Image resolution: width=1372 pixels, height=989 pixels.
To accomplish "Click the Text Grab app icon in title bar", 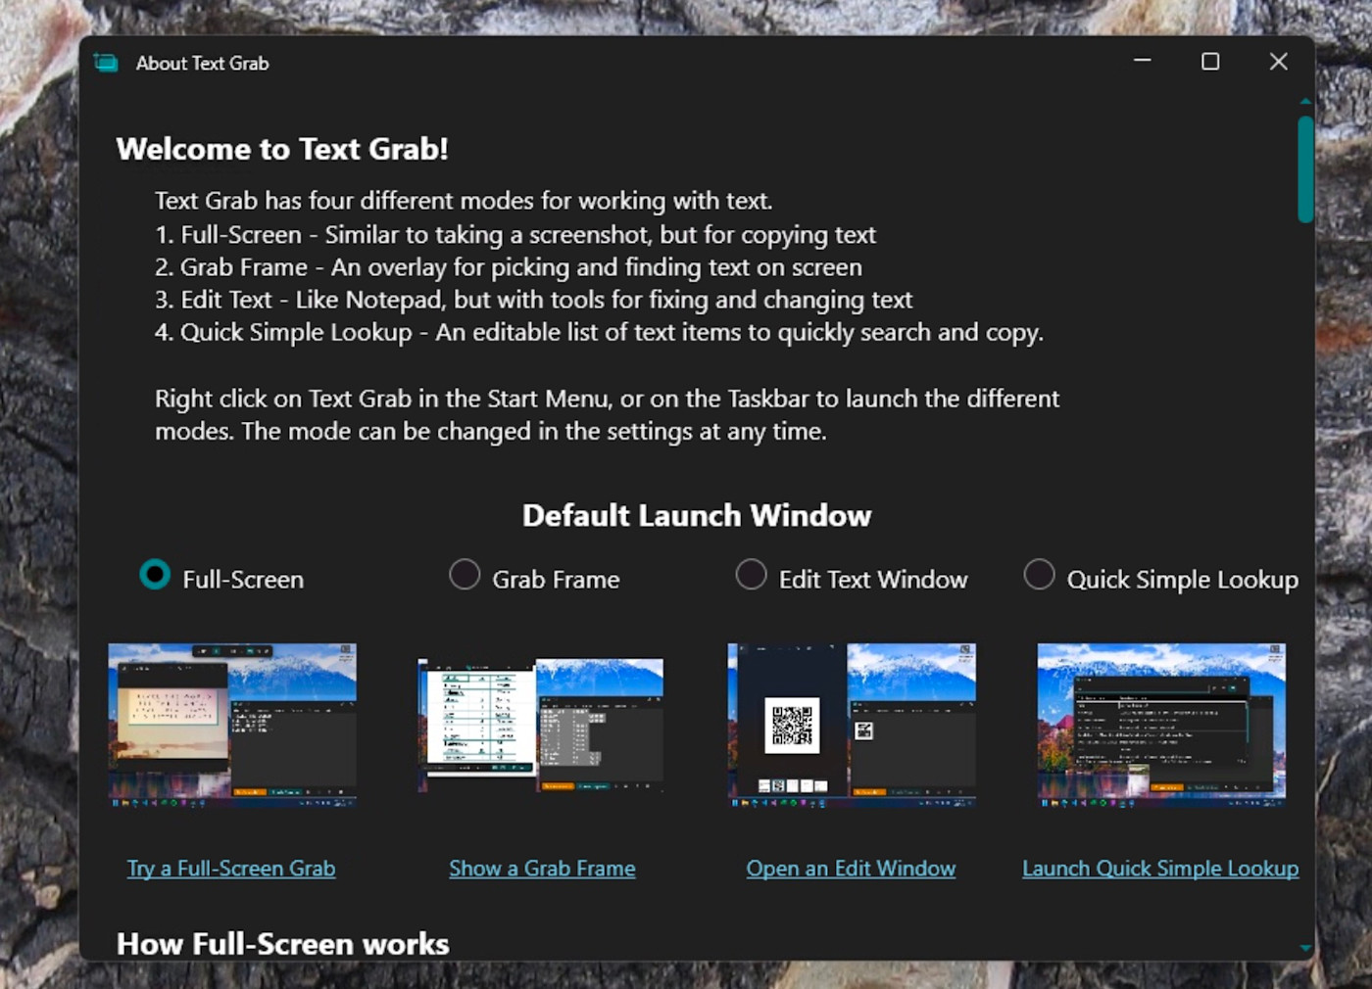I will [x=106, y=63].
